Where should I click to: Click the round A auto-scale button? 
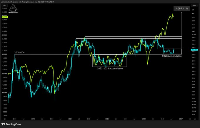[x=195, y=119]
